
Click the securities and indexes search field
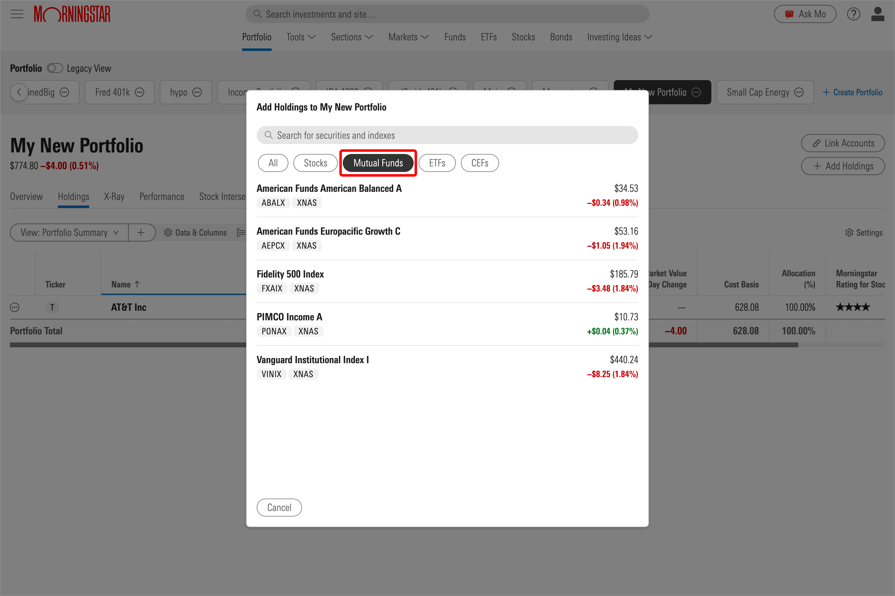(x=447, y=135)
